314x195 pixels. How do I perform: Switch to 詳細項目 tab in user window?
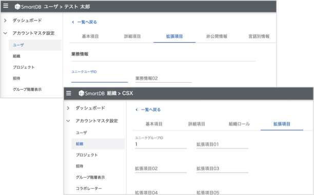tap(132, 36)
